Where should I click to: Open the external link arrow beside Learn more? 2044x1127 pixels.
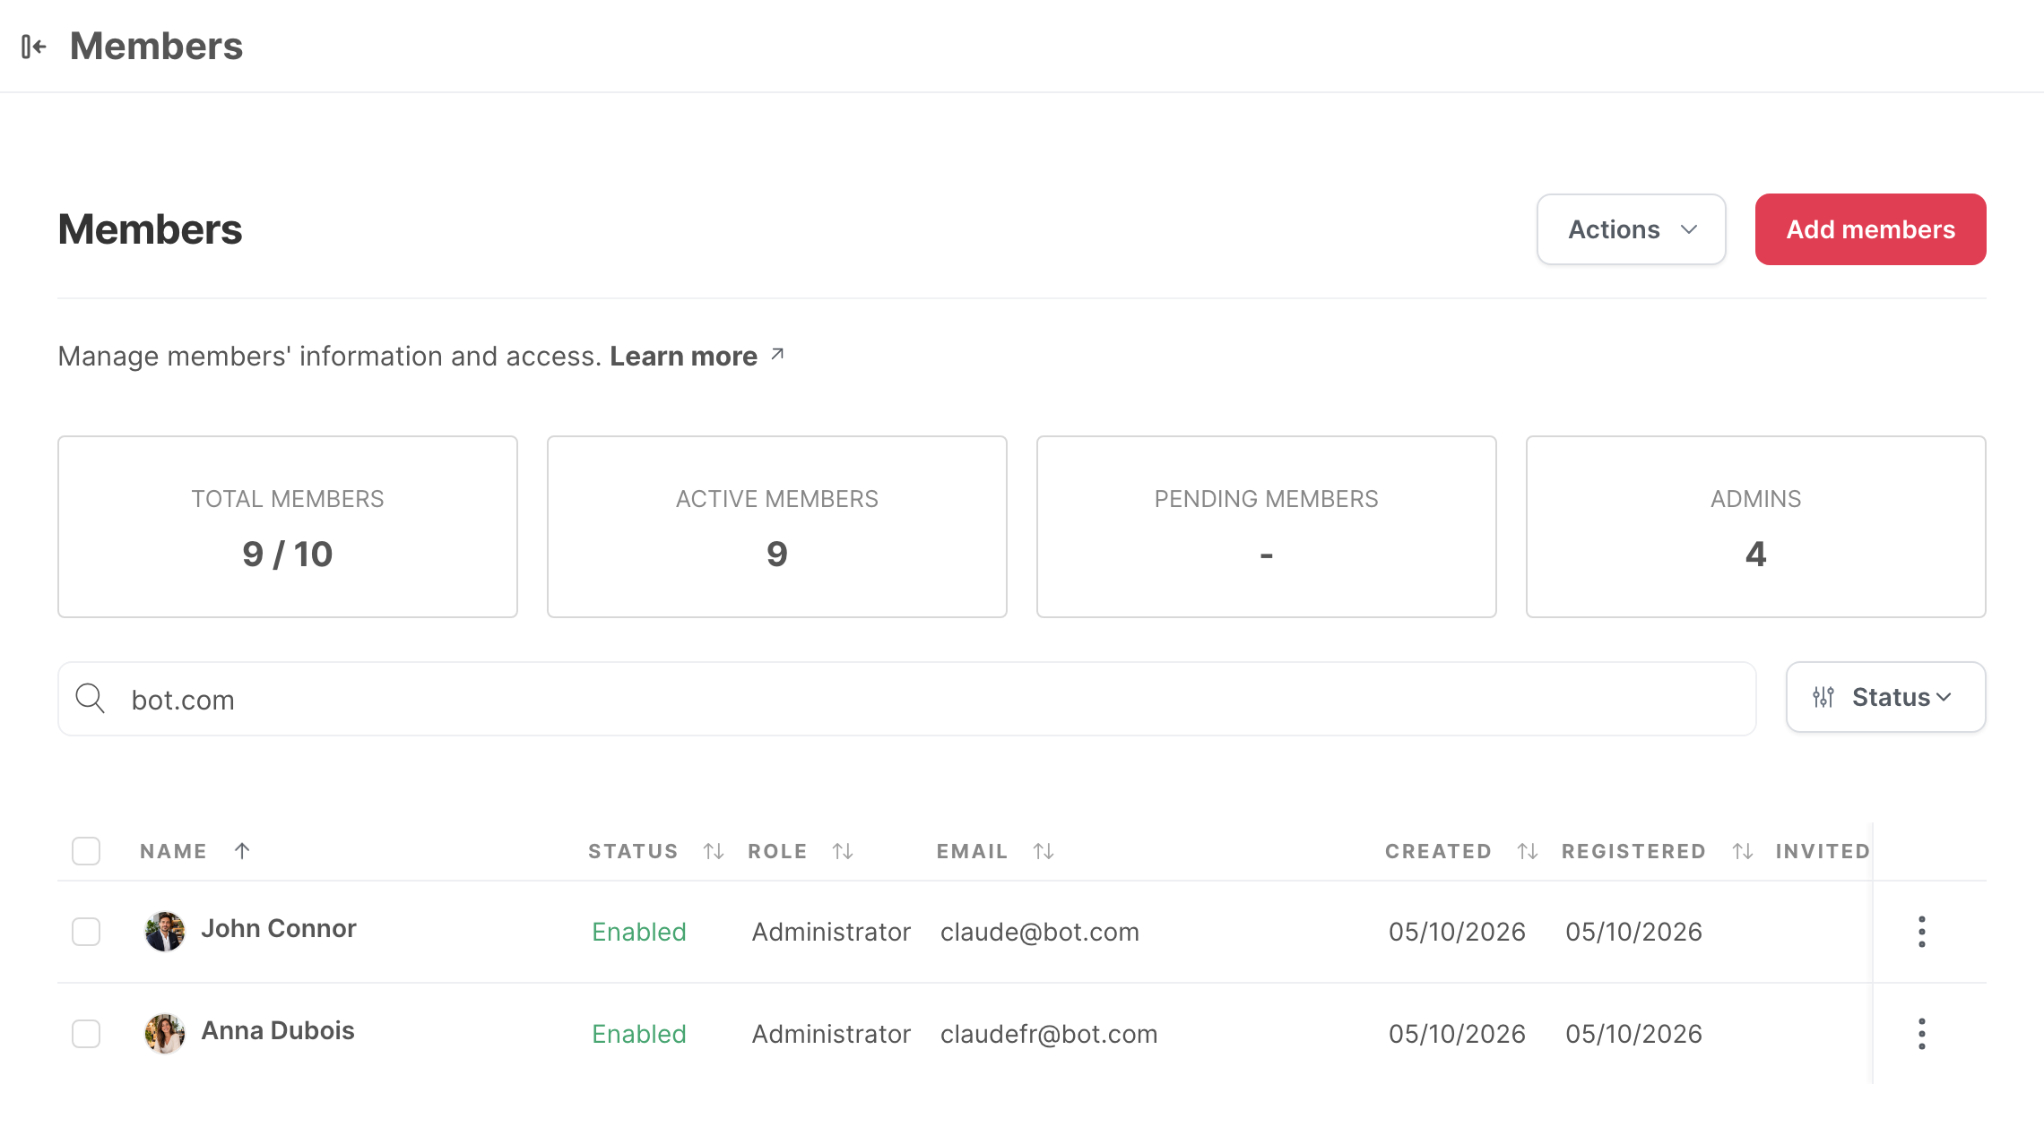point(777,355)
